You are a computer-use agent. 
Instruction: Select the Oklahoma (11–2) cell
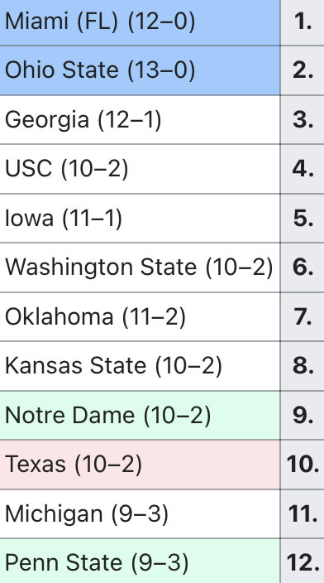point(140,317)
